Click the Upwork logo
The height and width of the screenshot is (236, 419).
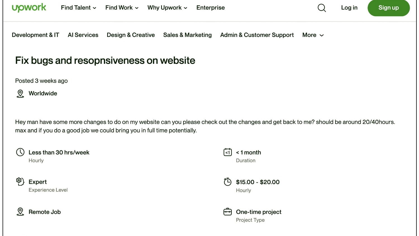point(29,8)
